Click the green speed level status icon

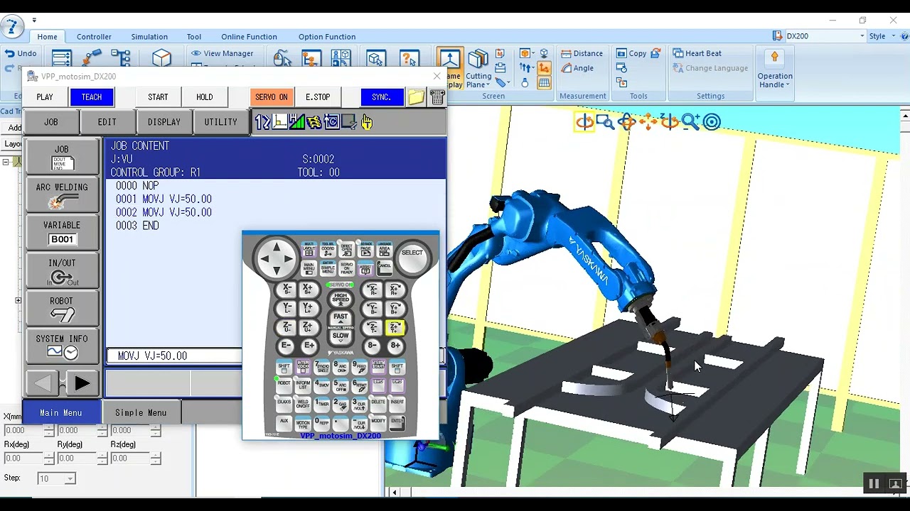click(297, 122)
